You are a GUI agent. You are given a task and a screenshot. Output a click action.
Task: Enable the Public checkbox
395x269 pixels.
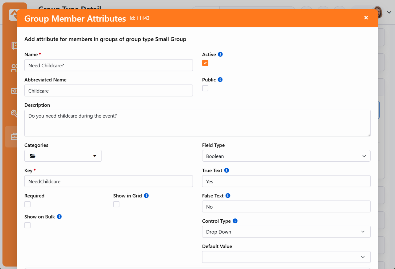[x=205, y=88]
